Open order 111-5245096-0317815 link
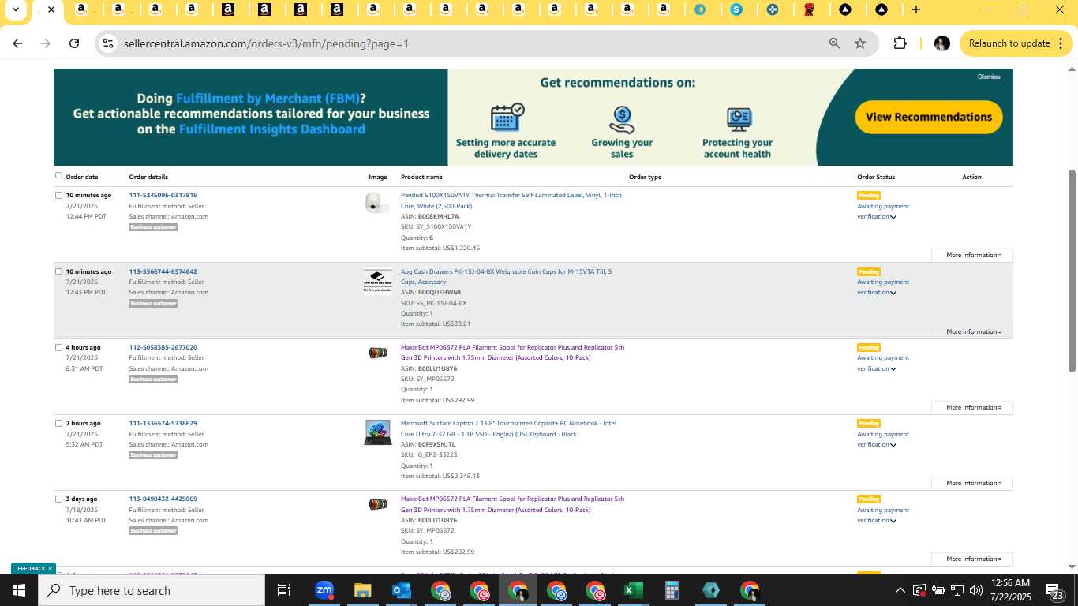The width and height of the screenshot is (1078, 606). pyautogui.click(x=163, y=195)
